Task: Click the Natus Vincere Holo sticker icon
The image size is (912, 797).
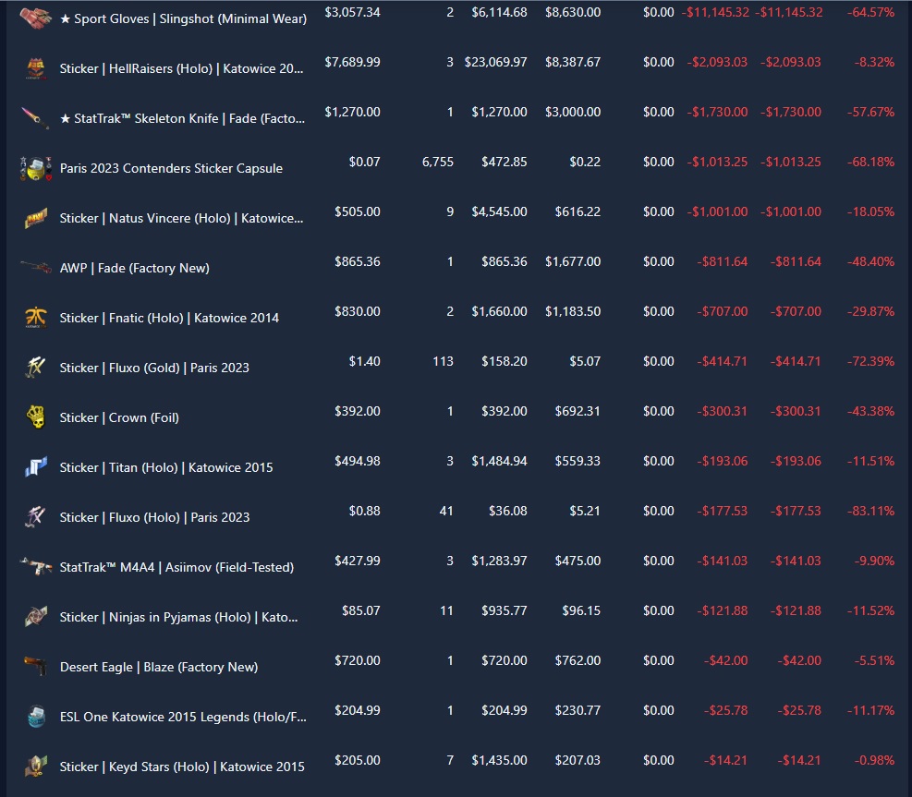Action: coord(35,219)
